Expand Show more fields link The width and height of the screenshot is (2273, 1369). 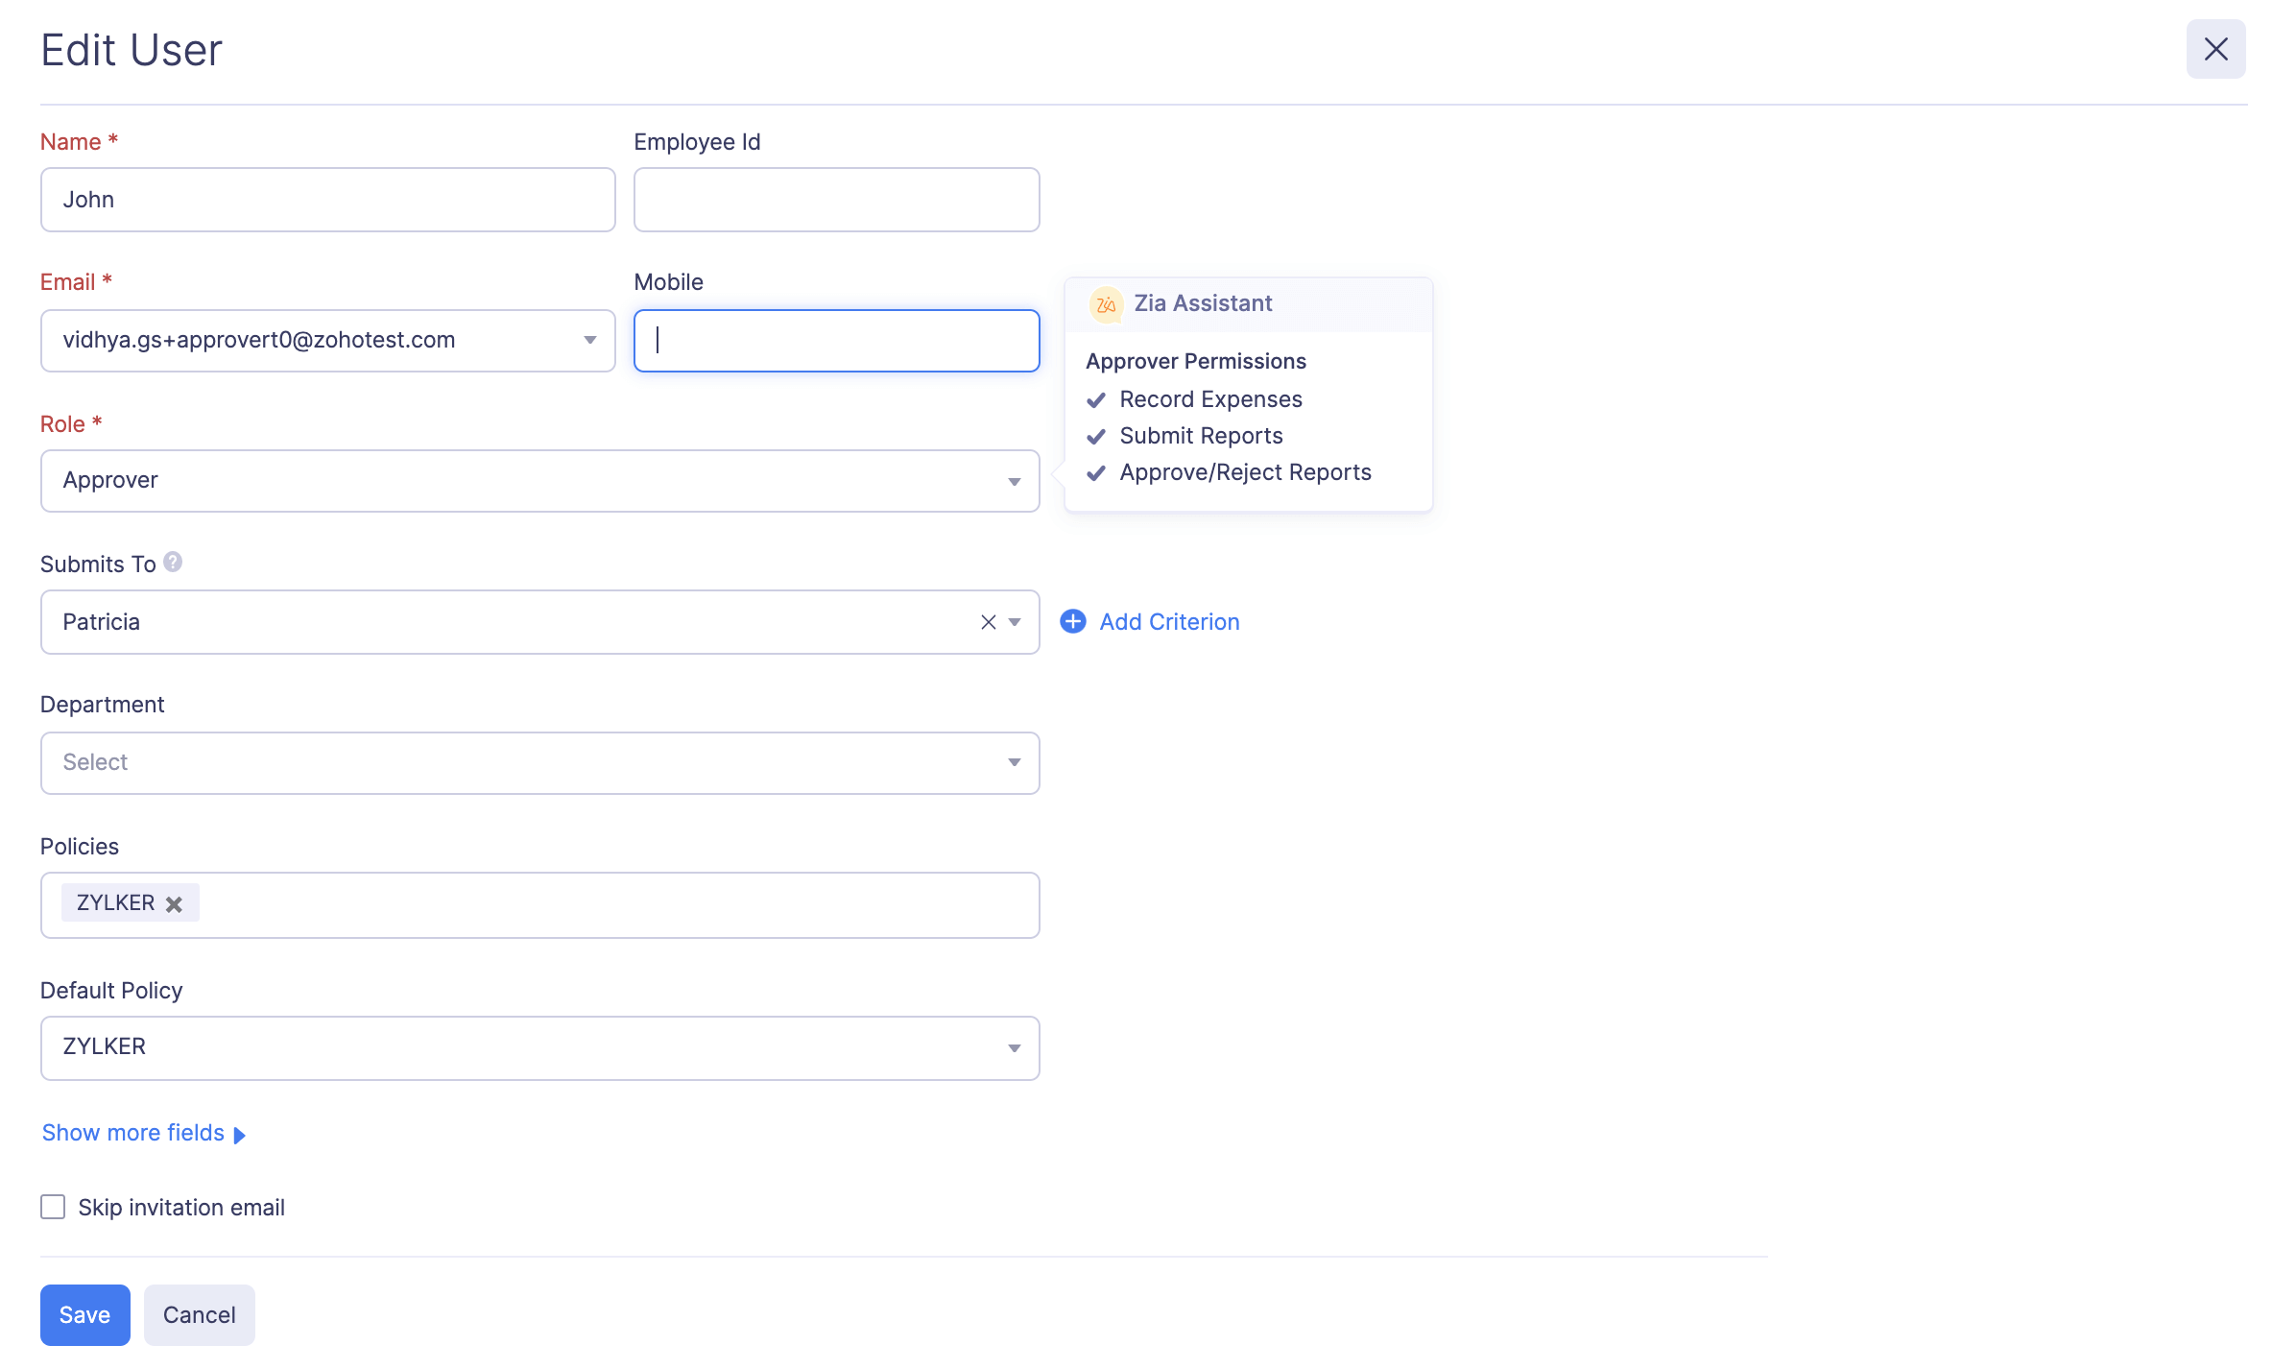[x=132, y=1133]
